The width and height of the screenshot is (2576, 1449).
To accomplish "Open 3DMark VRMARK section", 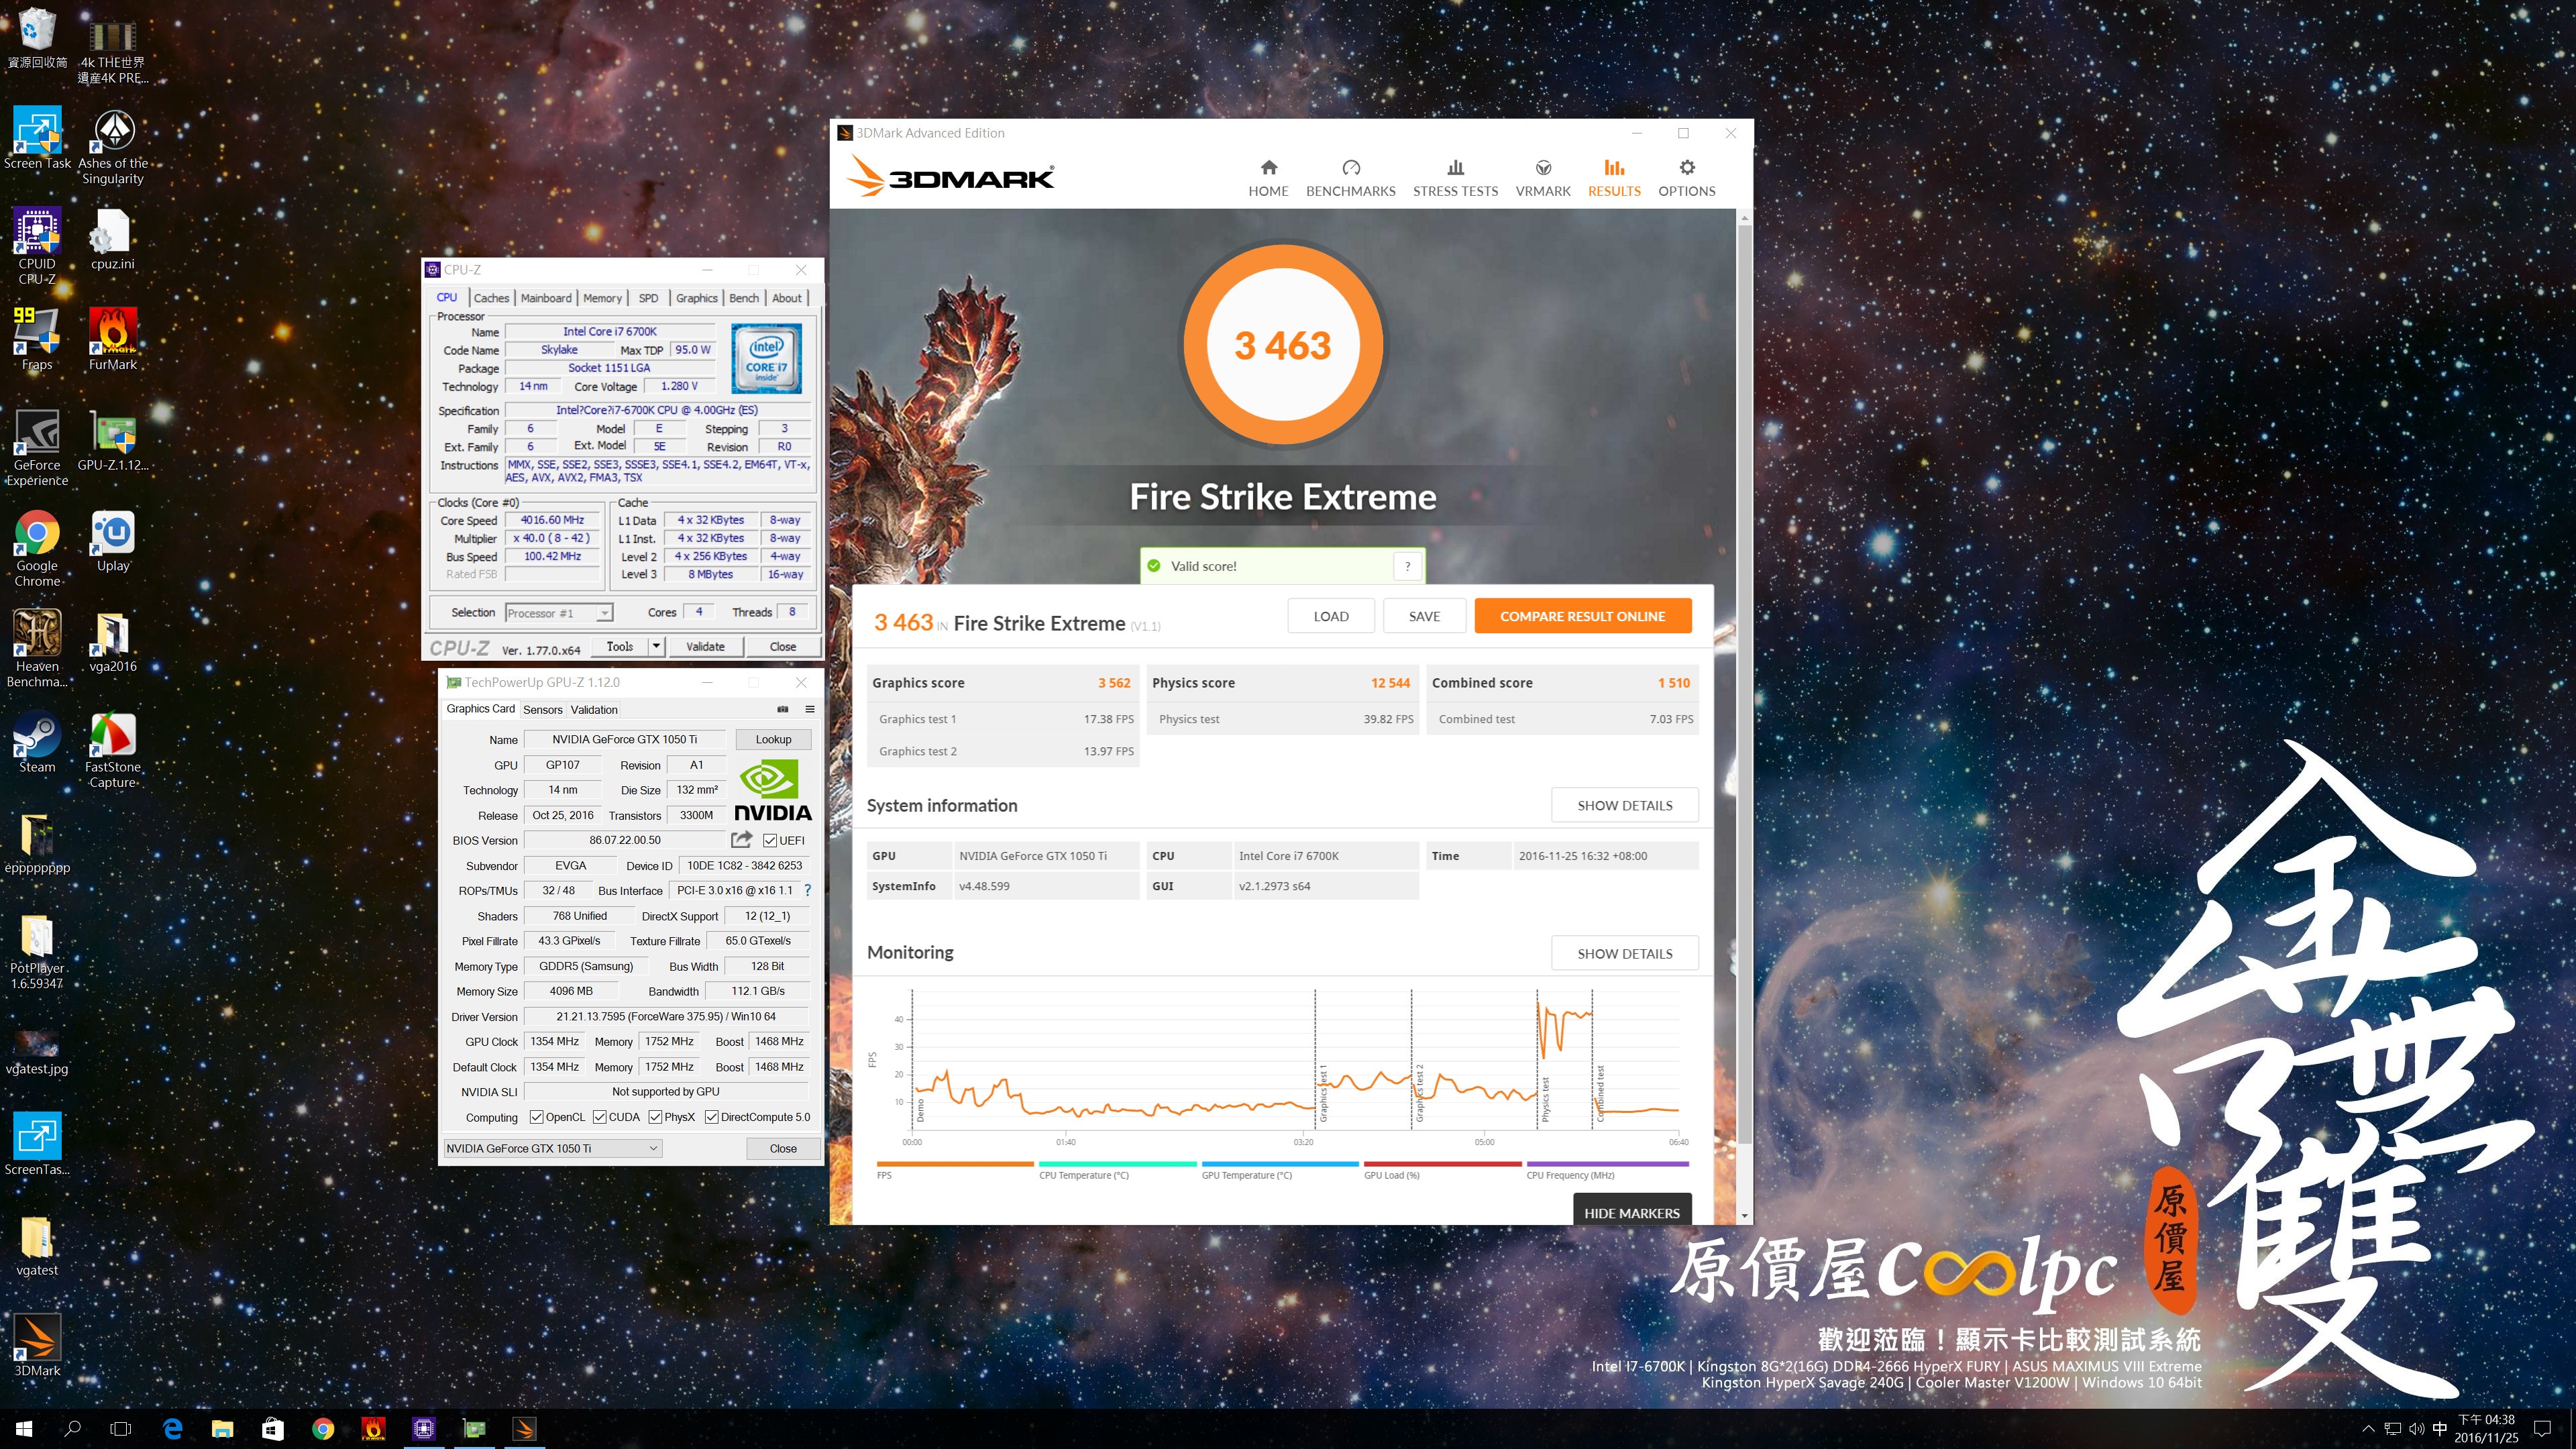I will 1543,178.
